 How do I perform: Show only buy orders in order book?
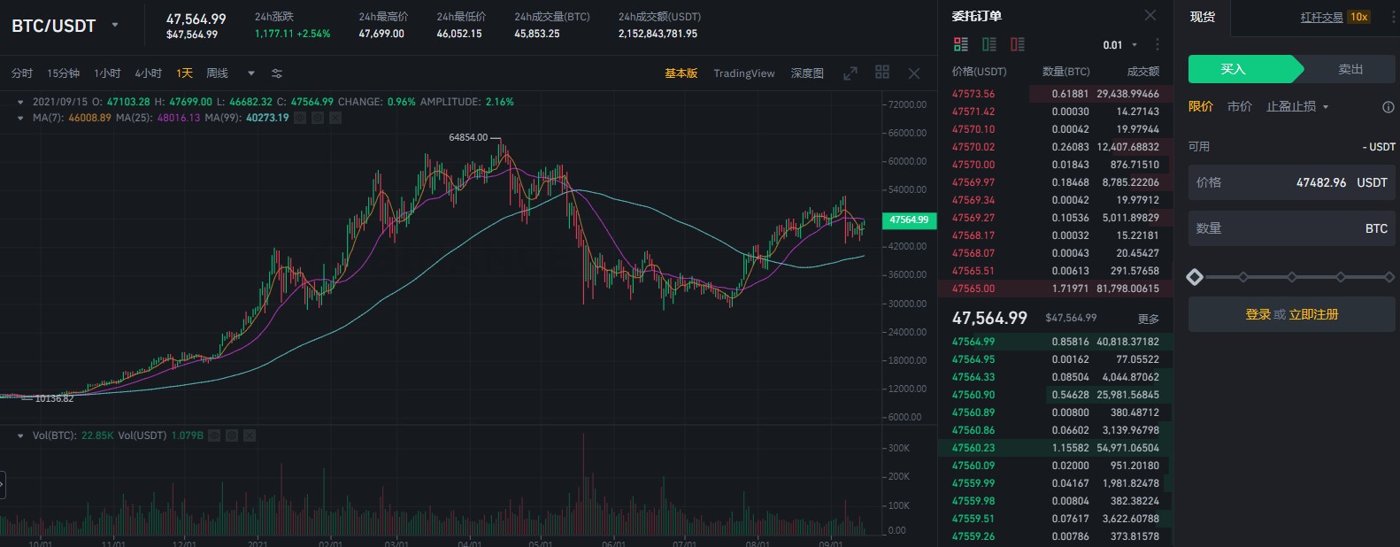click(x=989, y=44)
